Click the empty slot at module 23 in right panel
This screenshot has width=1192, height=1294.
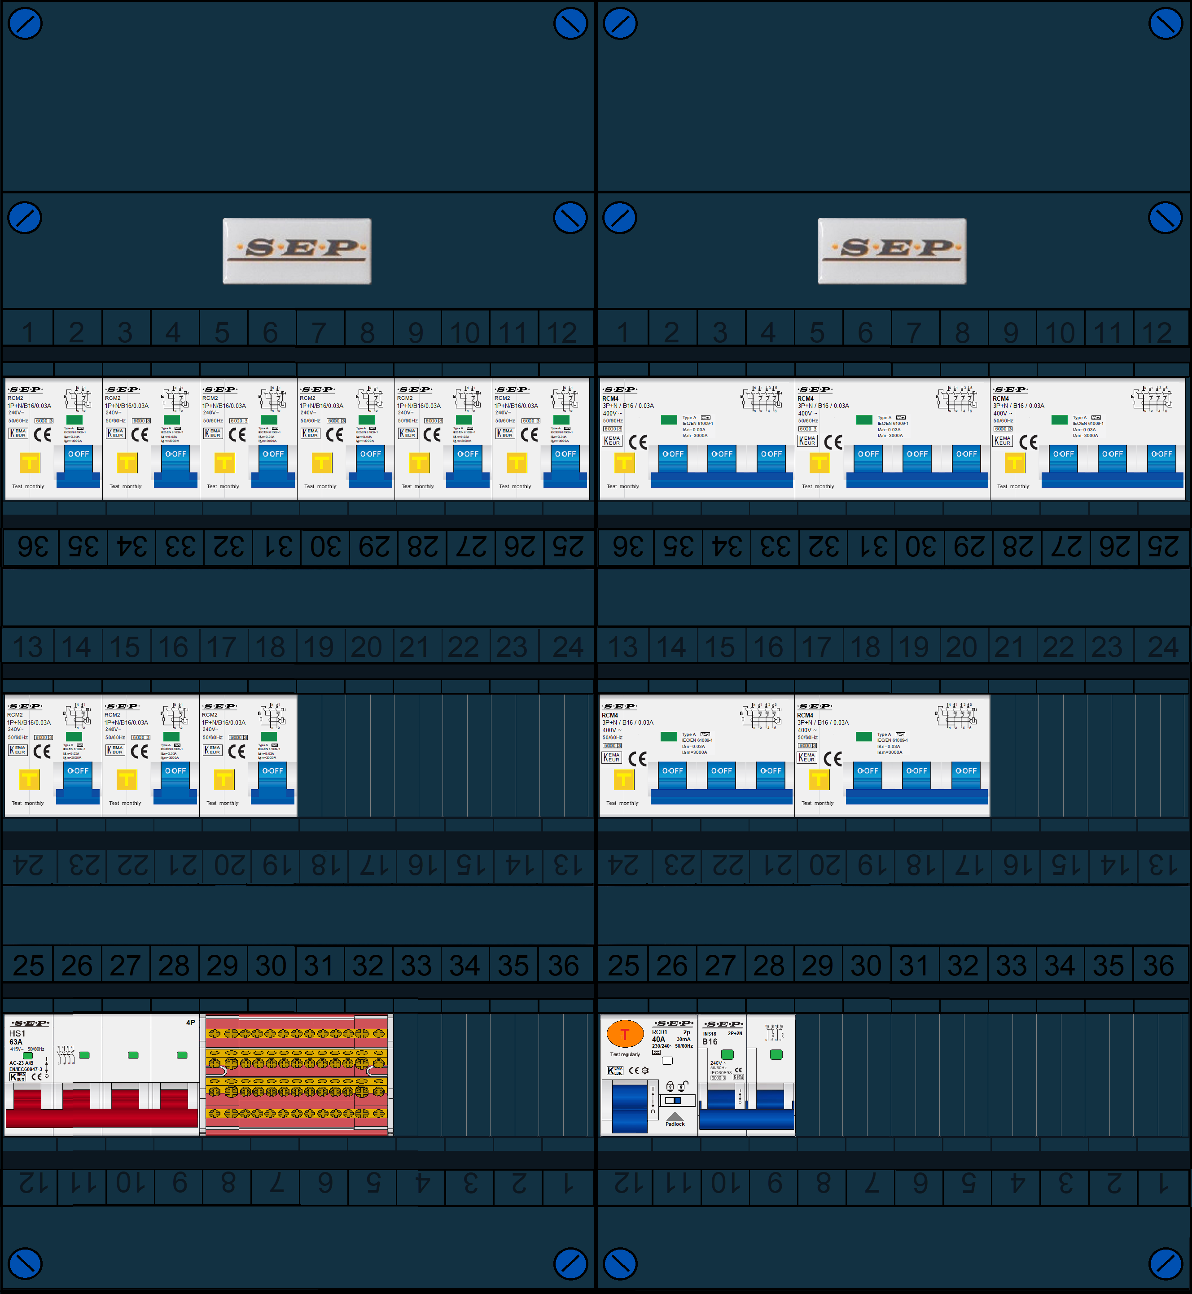[x=1111, y=756]
